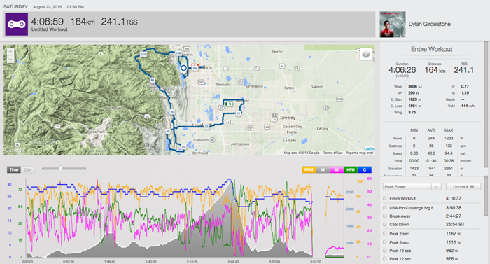Toggle the magenta W power channel

point(337,170)
